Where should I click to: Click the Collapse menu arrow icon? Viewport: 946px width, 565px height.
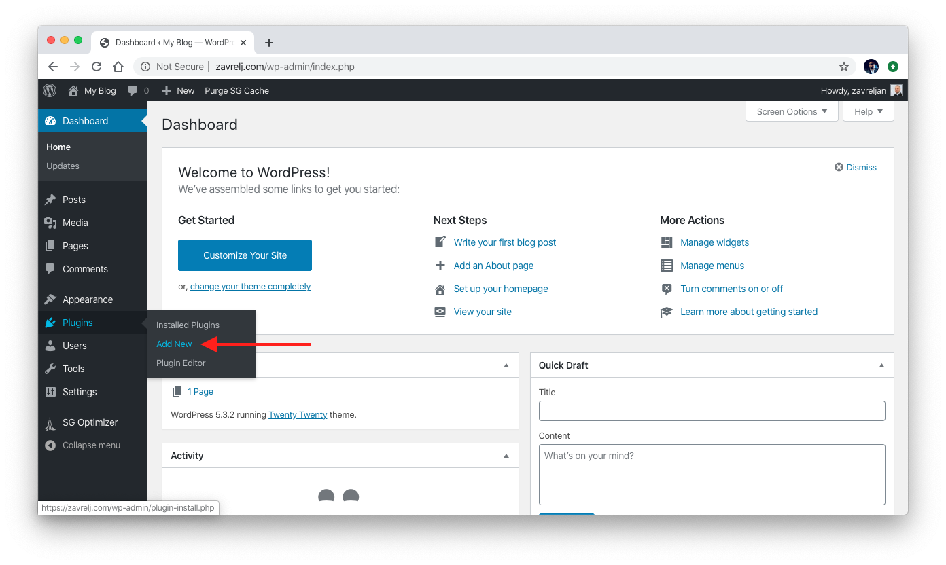click(x=50, y=445)
